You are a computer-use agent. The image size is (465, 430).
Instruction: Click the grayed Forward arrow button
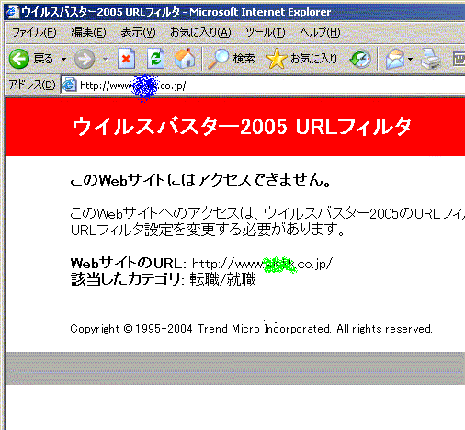coord(85,59)
